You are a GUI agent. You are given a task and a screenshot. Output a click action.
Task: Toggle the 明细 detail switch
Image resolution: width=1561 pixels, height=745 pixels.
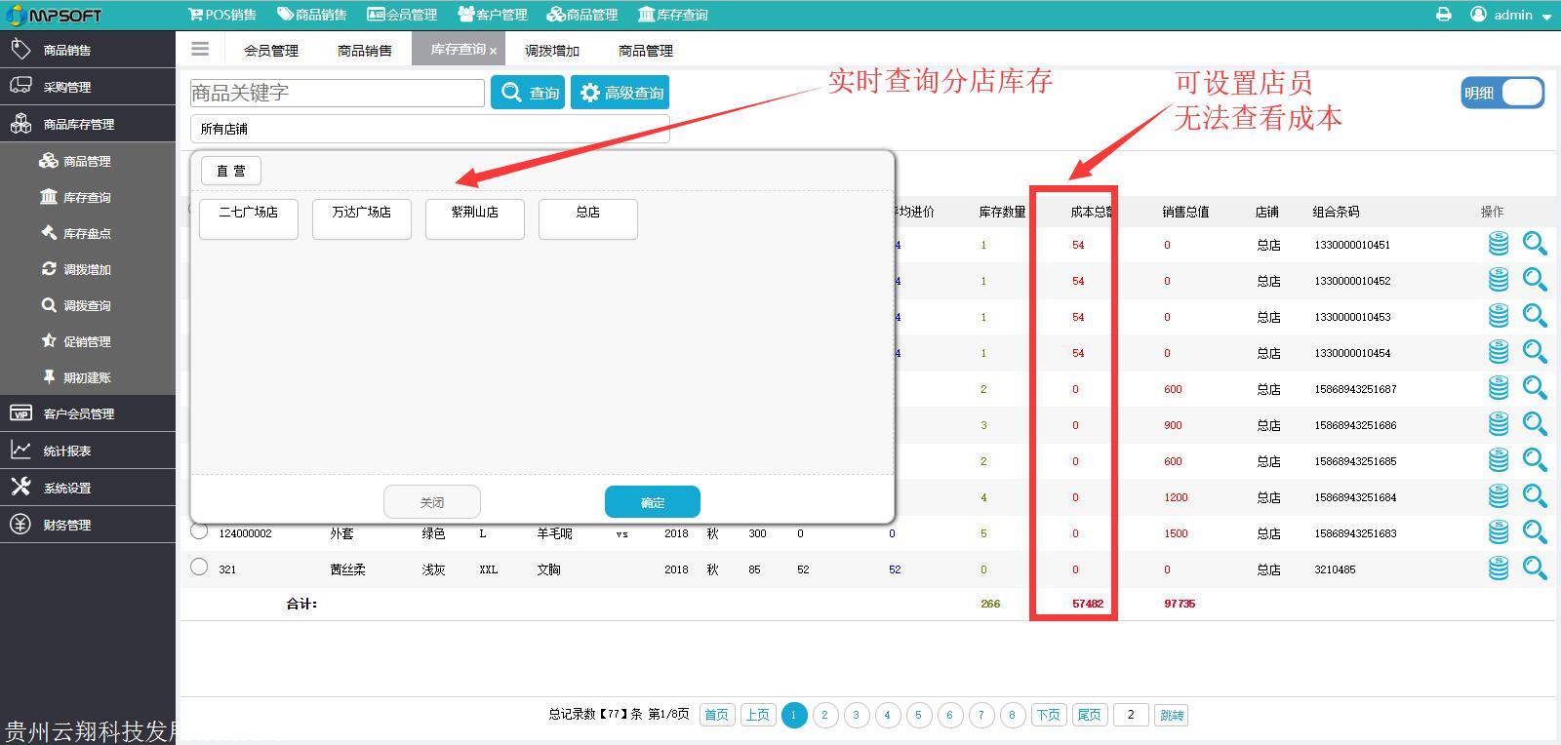(x=1502, y=93)
